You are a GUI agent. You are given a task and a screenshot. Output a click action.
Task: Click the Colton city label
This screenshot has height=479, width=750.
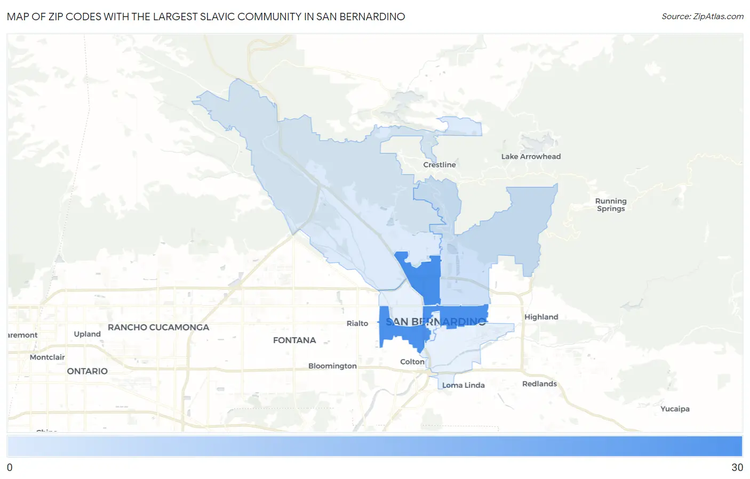pos(412,362)
